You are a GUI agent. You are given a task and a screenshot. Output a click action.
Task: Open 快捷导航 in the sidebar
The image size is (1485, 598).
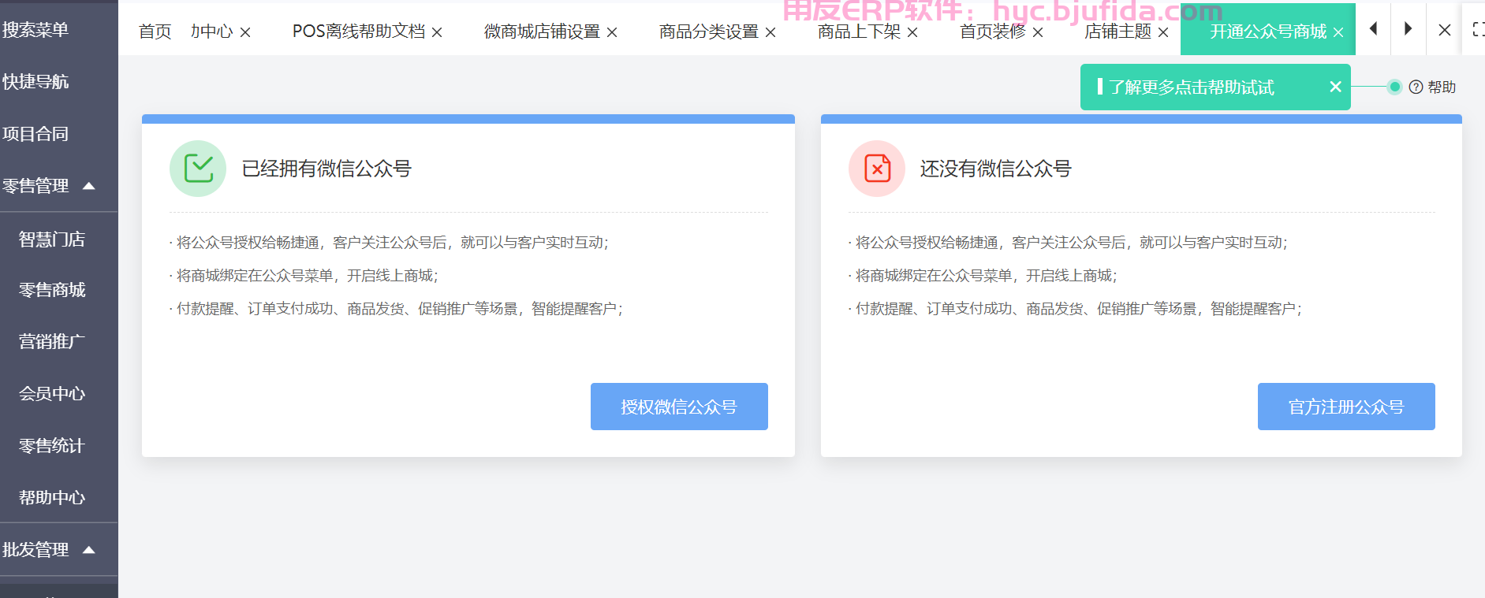[x=35, y=82]
